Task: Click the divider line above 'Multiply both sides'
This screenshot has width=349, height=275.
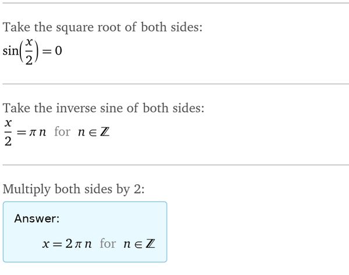Action: pyautogui.click(x=174, y=165)
